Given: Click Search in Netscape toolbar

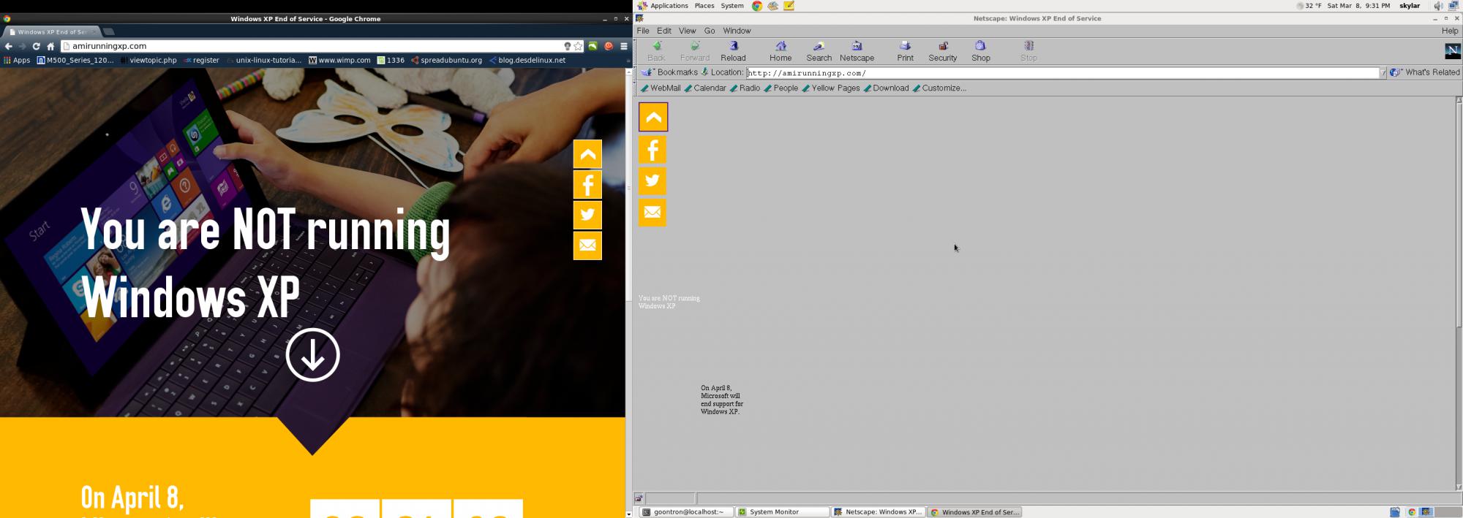Looking at the screenshot, I should pyautogui.click(x=819, y=51).
